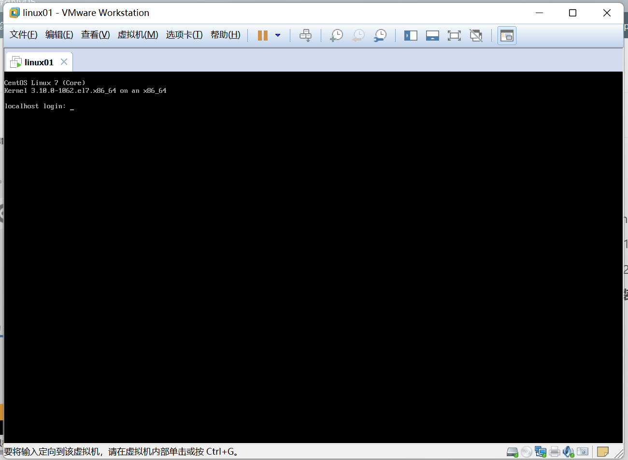Pause the virtual machine with the orange pause button
The width and height of the screenshot is (628, 460).
(x=263, y=35)
